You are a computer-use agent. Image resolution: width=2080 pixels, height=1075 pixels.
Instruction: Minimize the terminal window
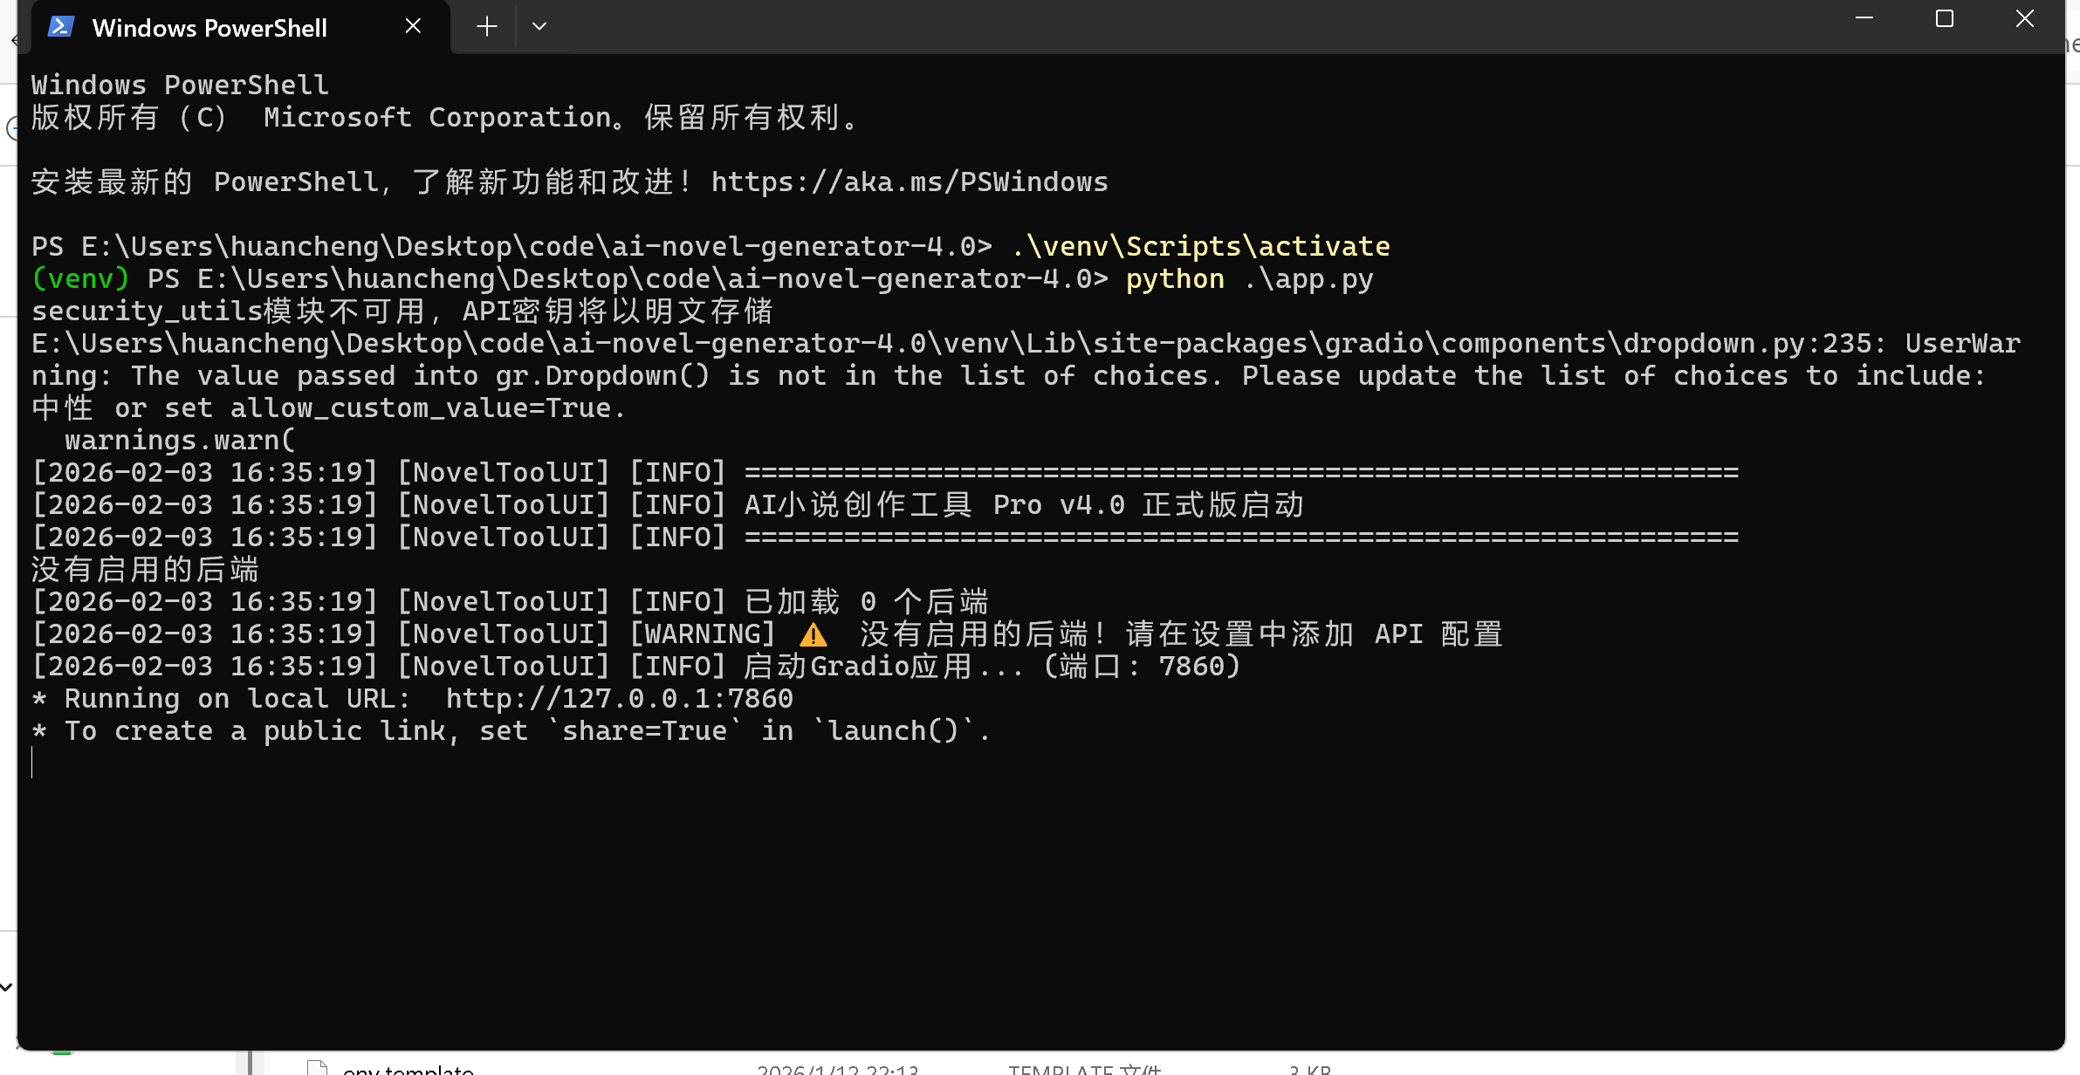(1864, 19)
